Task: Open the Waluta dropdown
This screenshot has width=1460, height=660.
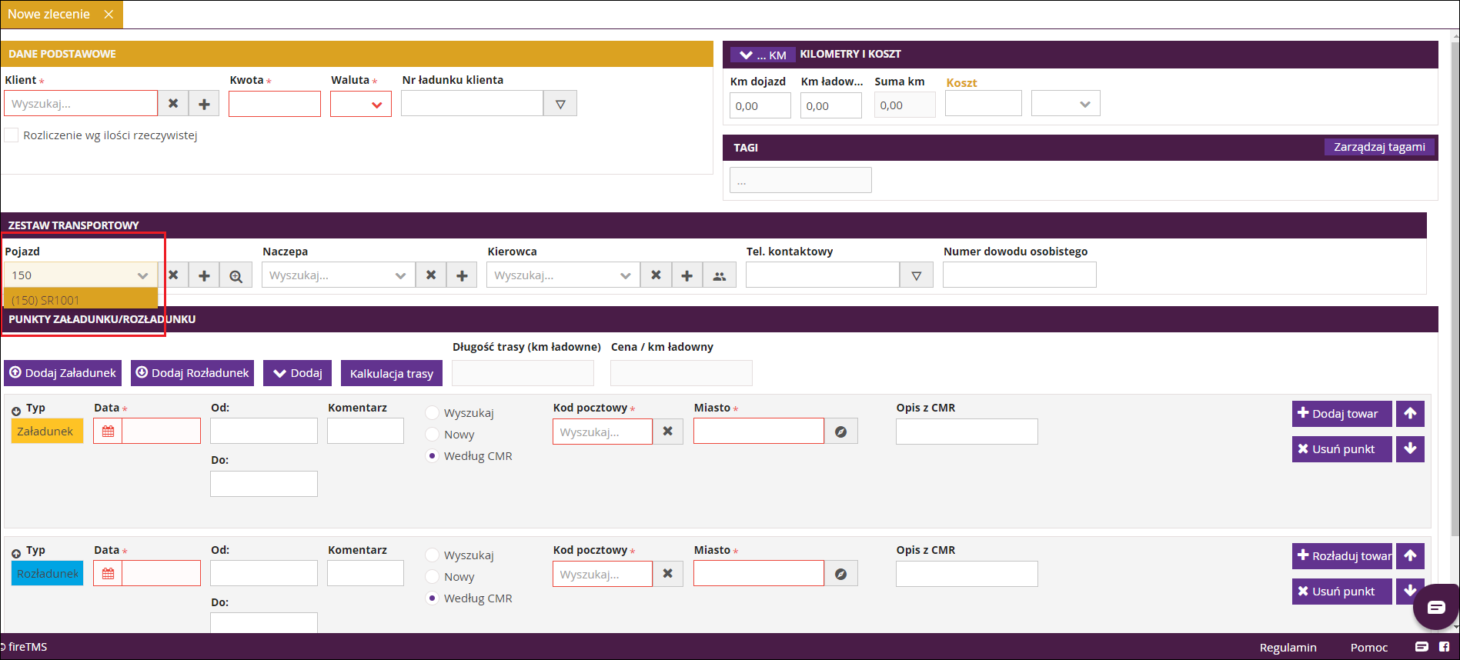Action: coord(361,104)
